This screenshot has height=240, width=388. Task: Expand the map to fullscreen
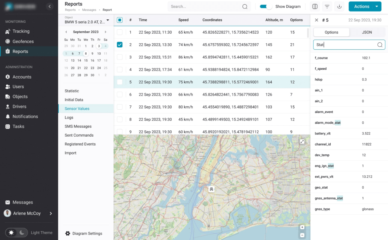[302, 141]
